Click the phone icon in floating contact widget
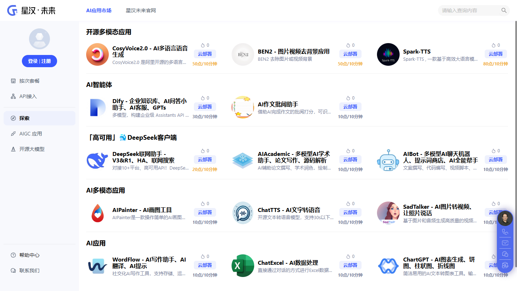Screen dimensions: 517x291 (x=505, y=232)
